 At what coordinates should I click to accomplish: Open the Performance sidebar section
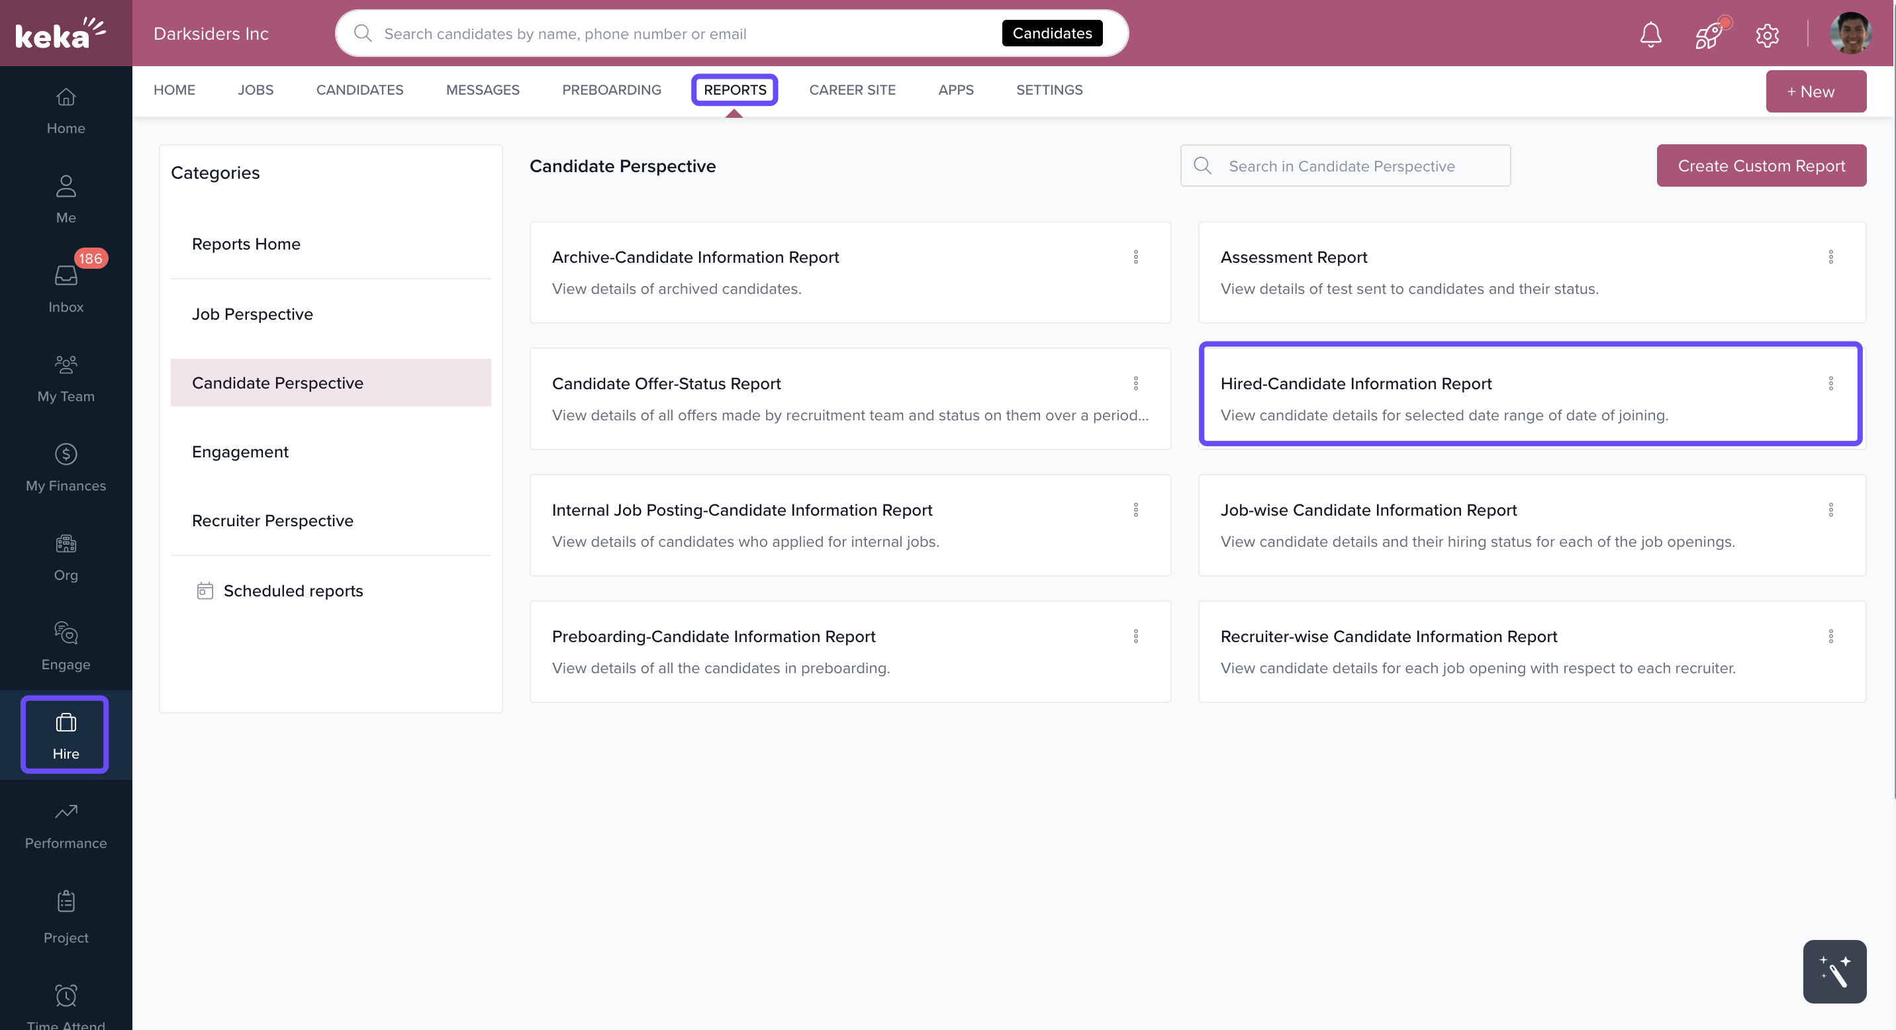[x=66, y=824]
